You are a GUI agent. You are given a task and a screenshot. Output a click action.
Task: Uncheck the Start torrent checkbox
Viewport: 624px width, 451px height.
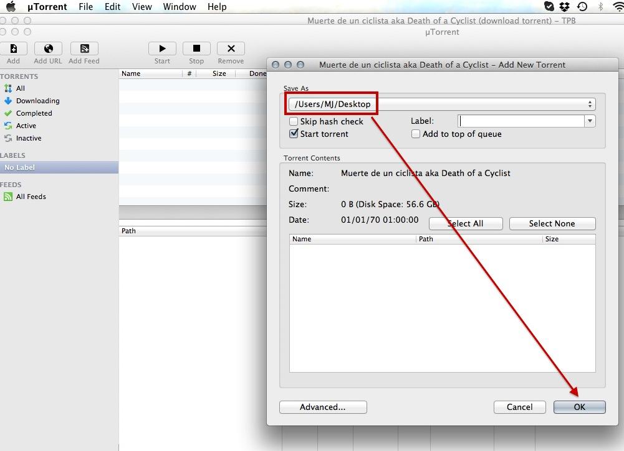(294, 134)
